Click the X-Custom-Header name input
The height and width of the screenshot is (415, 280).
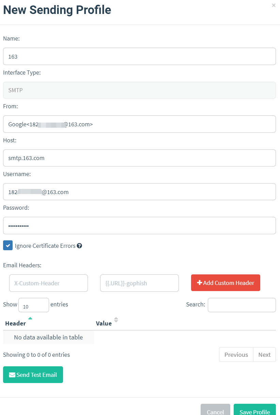(48, 283)
